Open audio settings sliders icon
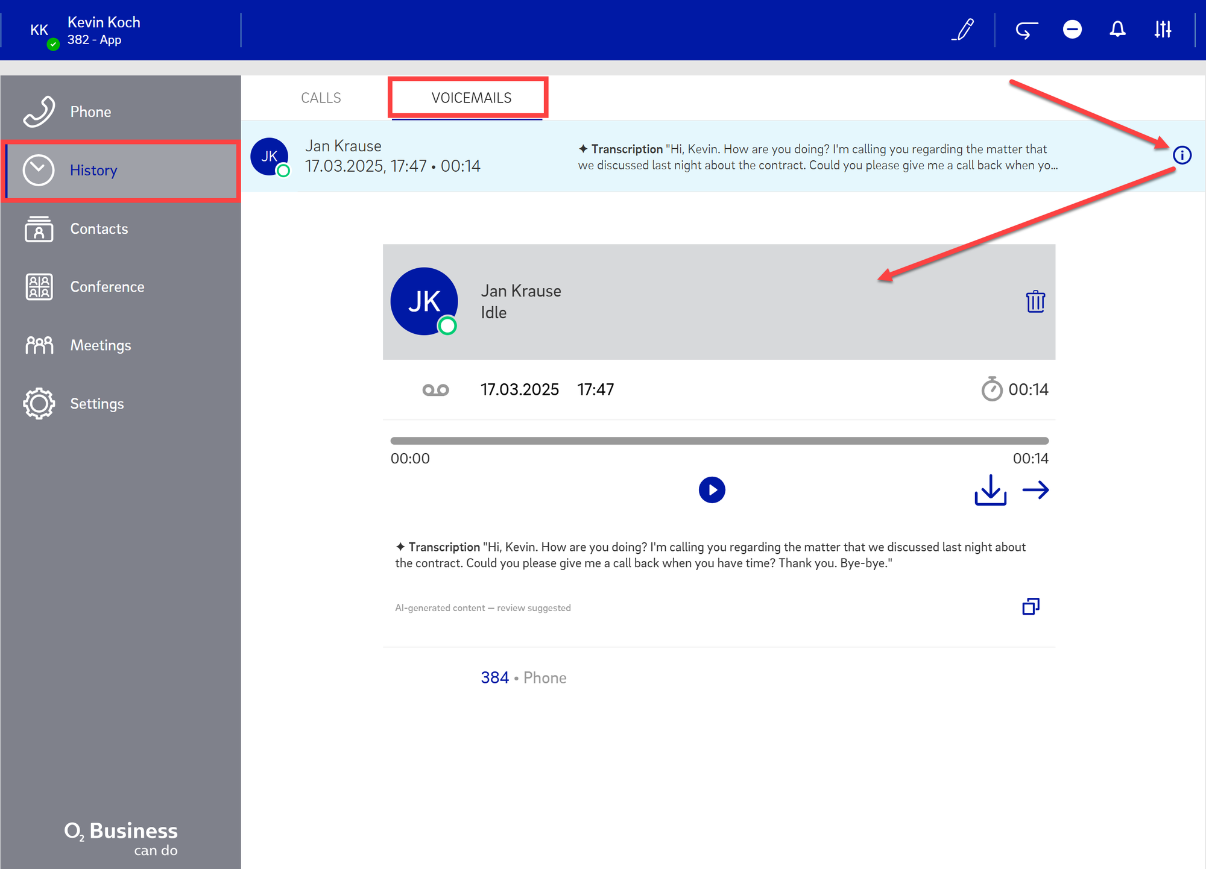Screen dimensions: 1206x869 (1163, 30)
